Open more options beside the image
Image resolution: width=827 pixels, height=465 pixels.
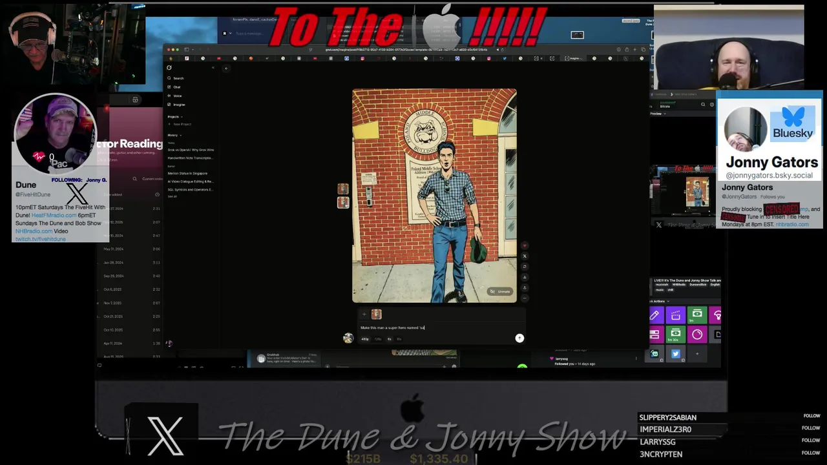tap(525, 298)
